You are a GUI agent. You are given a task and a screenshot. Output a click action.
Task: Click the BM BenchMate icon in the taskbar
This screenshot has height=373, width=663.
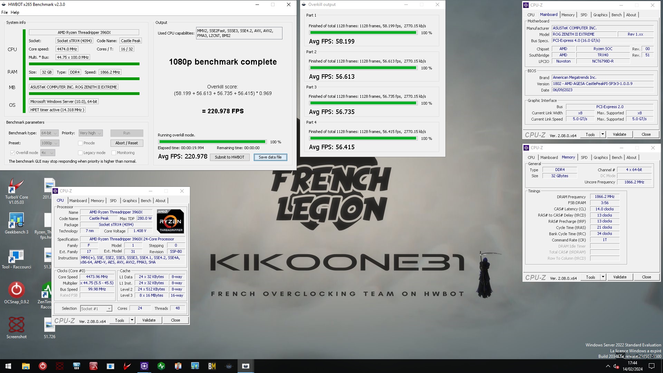[212, 366]
